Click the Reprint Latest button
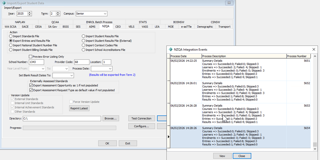 tap(79, 108)
